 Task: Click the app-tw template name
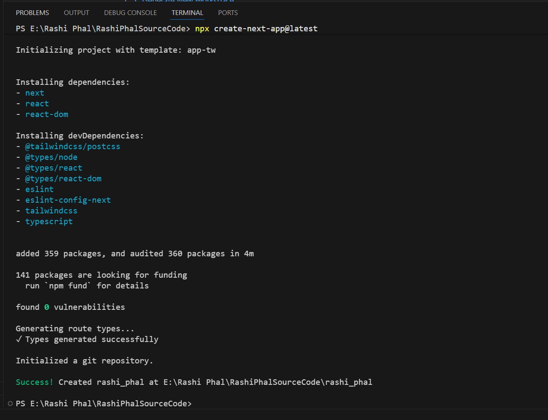click(x=201, y=50)
